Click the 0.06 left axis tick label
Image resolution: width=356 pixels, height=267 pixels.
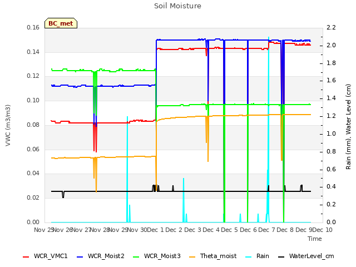(x=33, y=149)
